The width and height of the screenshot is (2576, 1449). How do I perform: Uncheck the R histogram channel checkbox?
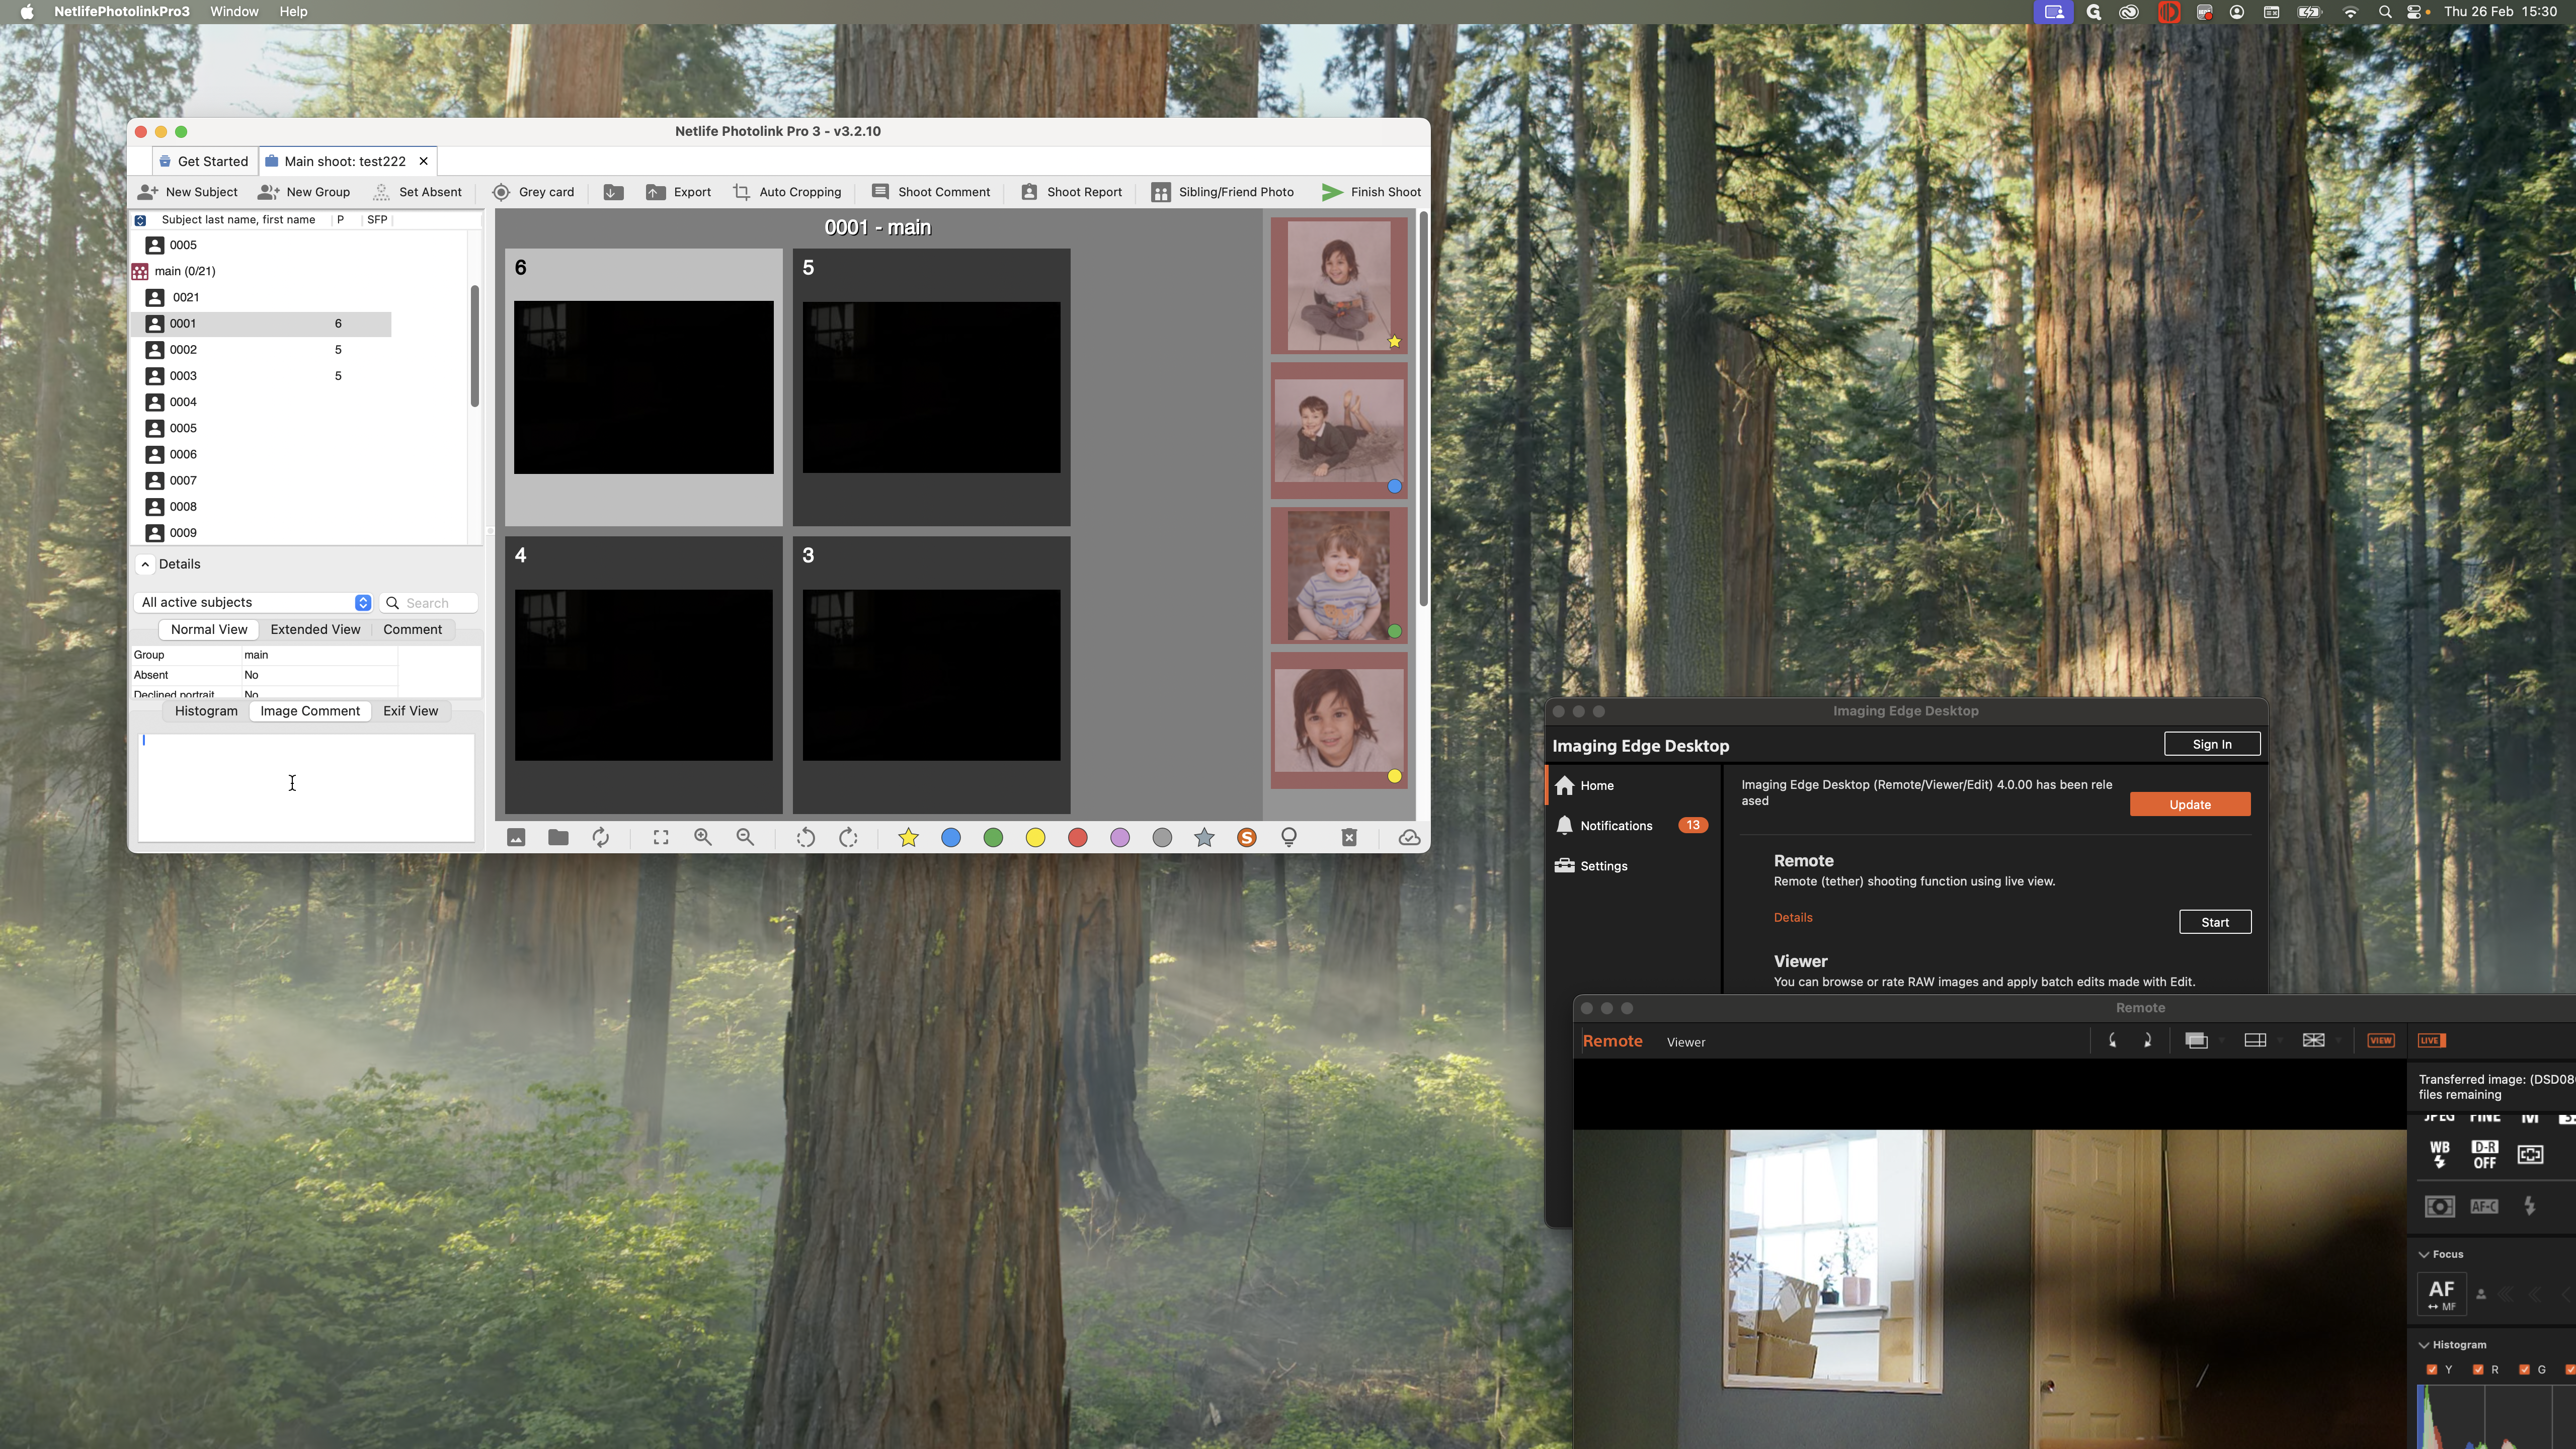[2478, 1369]
